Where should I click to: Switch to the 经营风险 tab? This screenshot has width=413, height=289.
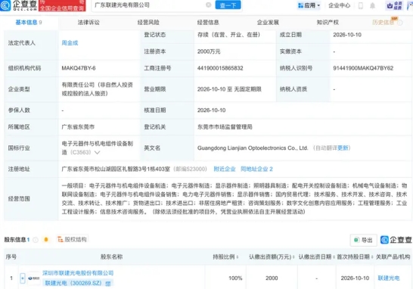click(148, 23)
